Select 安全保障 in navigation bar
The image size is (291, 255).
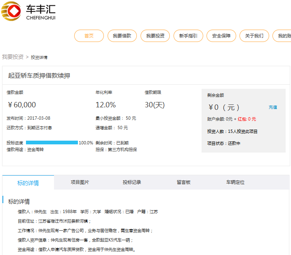221,36
